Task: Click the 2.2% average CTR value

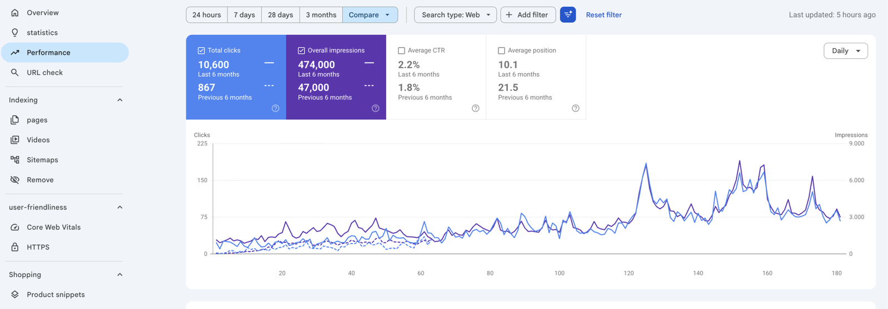Action: pyautogui.click(x=409, y=65)
